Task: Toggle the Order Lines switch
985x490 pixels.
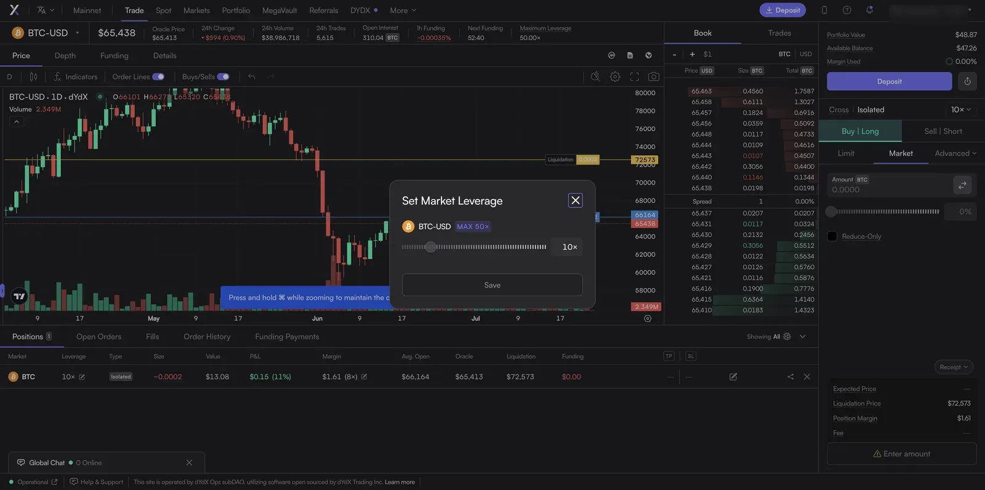Action: (158, 77)
